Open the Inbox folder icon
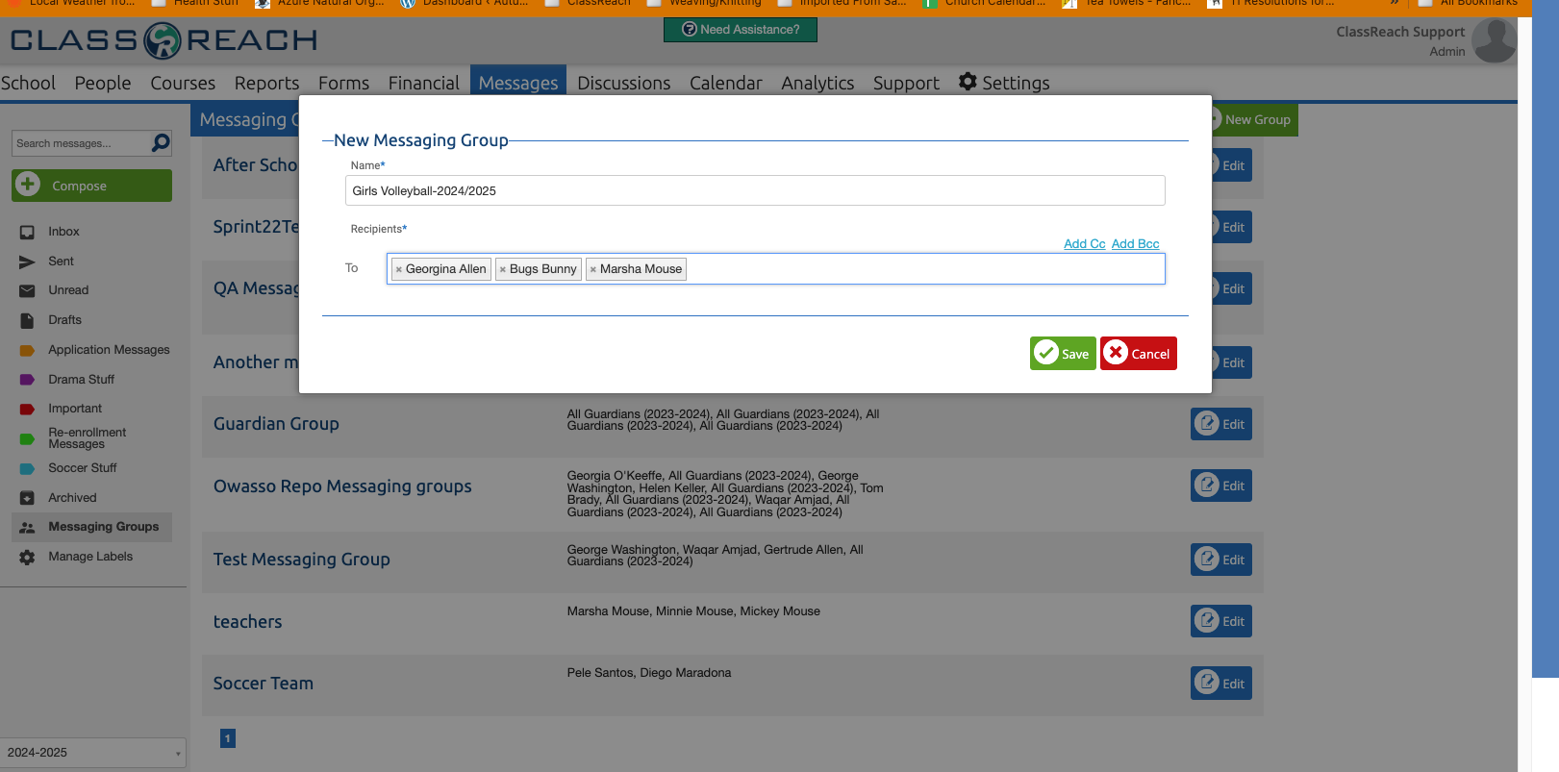This screenshot has width=1559, height=772. [27, 232]
